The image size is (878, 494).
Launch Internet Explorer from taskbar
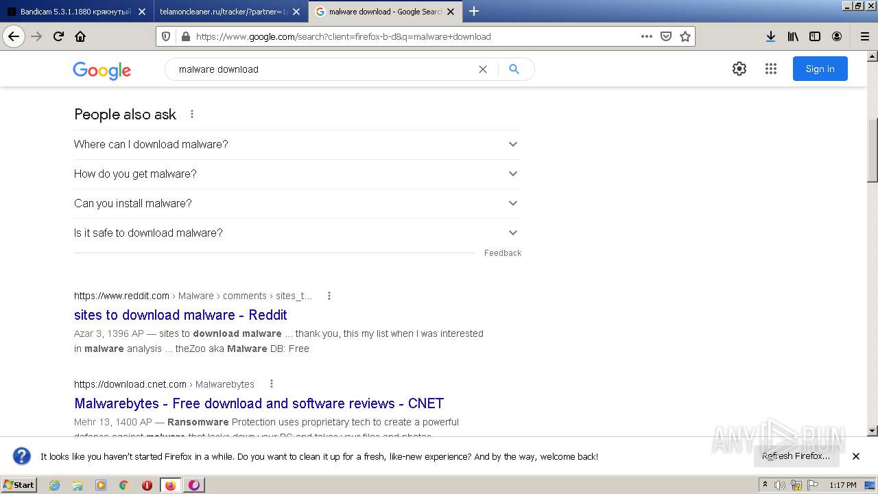coord(55,485)
